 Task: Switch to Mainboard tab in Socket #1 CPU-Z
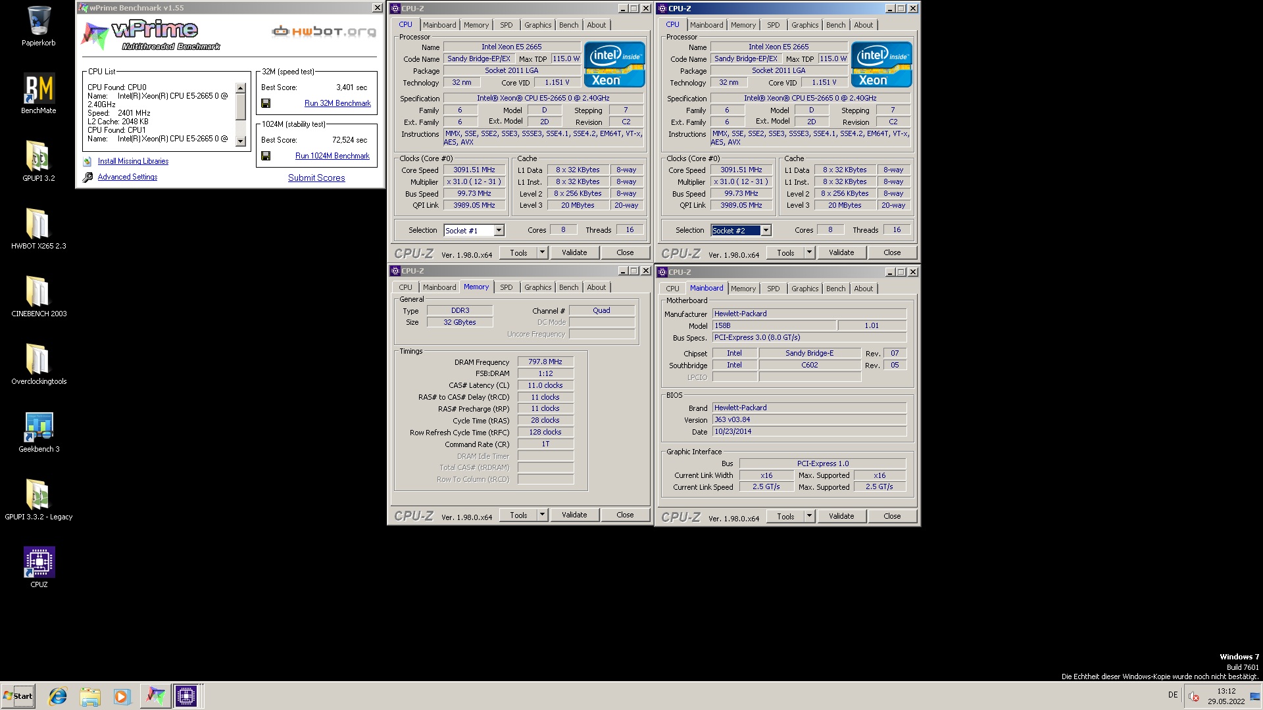pos(439,25)
